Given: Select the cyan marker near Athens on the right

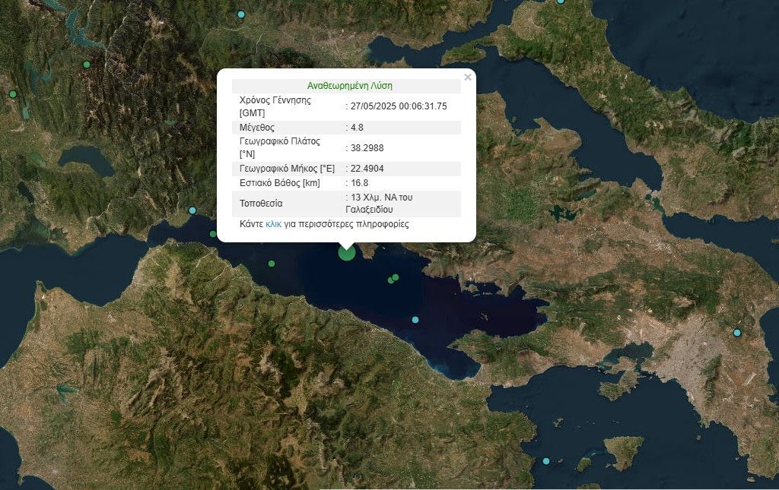Looking at the screenshot, I should 736,333.
